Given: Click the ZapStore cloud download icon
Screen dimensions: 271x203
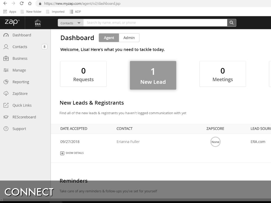Looking at the screenshot, I should [6, 94].
